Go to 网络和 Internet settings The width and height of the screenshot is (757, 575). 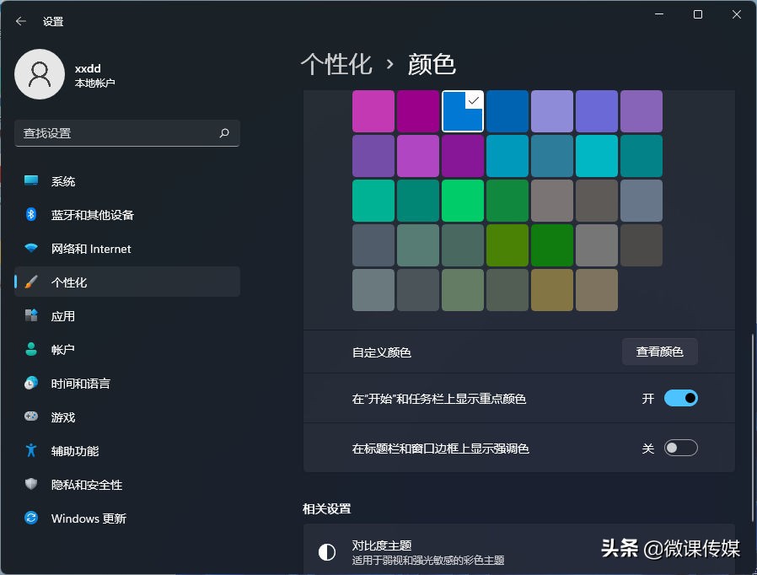127,248
